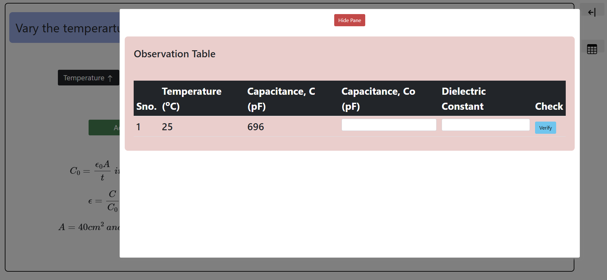Image resolution: width=607 pixels, height=280 pixels.
Task: Click the Capacitance, C (pF) column header
Action: coord(281,99)
